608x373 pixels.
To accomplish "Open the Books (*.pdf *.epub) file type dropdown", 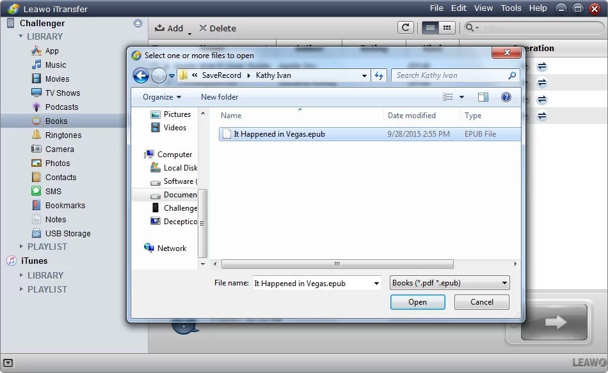I will tap(449, 282).
